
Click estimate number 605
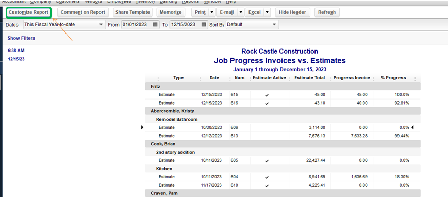pos(235,160)
